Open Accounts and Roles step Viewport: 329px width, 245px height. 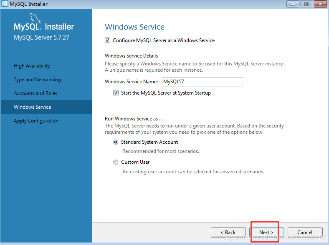click(x=35, y=93)
